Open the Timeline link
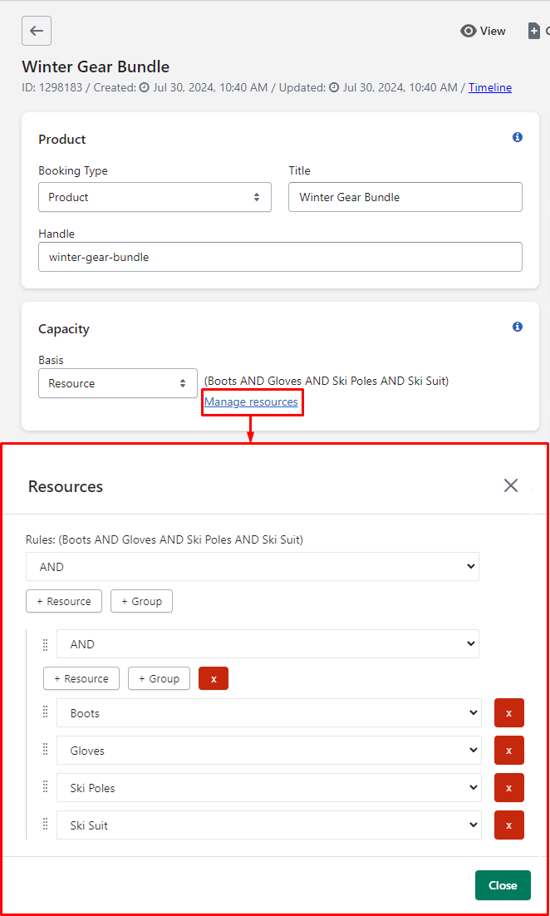Screen dimensions: 550x916 point(490,87)
